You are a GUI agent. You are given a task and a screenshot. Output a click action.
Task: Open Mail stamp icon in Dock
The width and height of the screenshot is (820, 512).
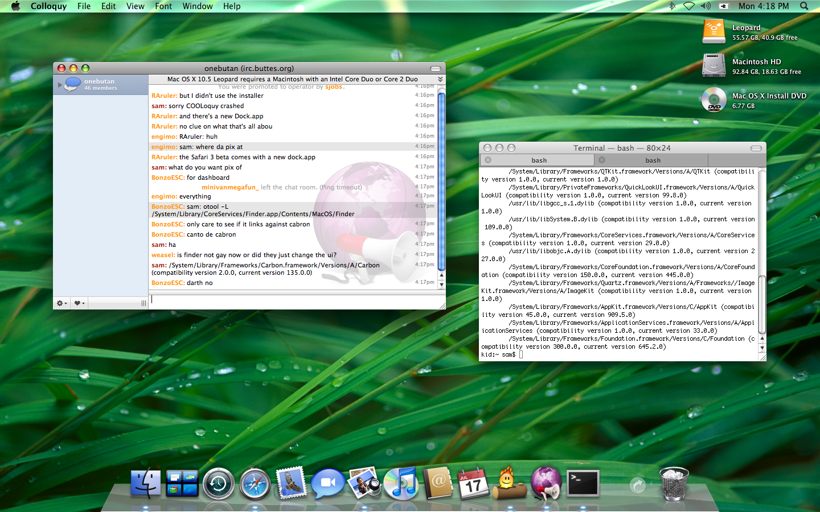[x=292, y=483]
